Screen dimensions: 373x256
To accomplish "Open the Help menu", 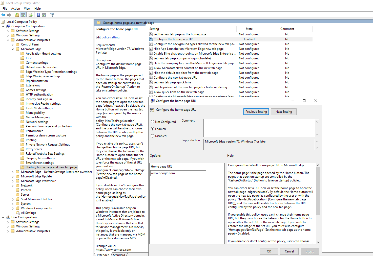I will coord(37,9).
